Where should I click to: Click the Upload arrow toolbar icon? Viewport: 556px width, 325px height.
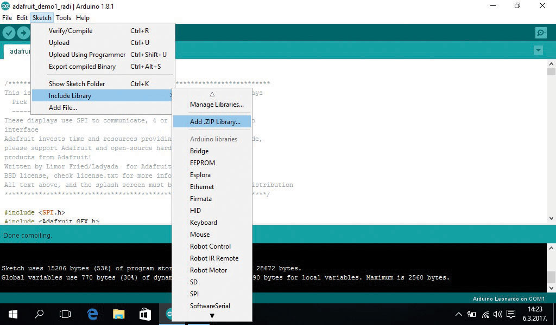click(23, 33)
